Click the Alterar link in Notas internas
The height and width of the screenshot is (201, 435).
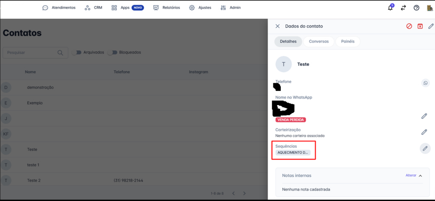point(411,175)
